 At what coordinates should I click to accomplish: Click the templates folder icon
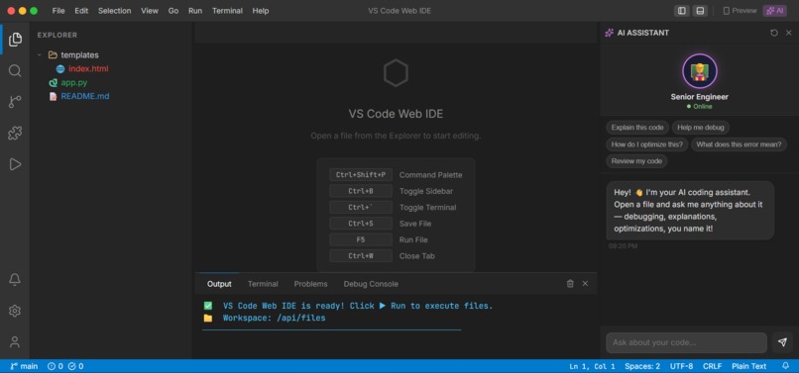53,55
